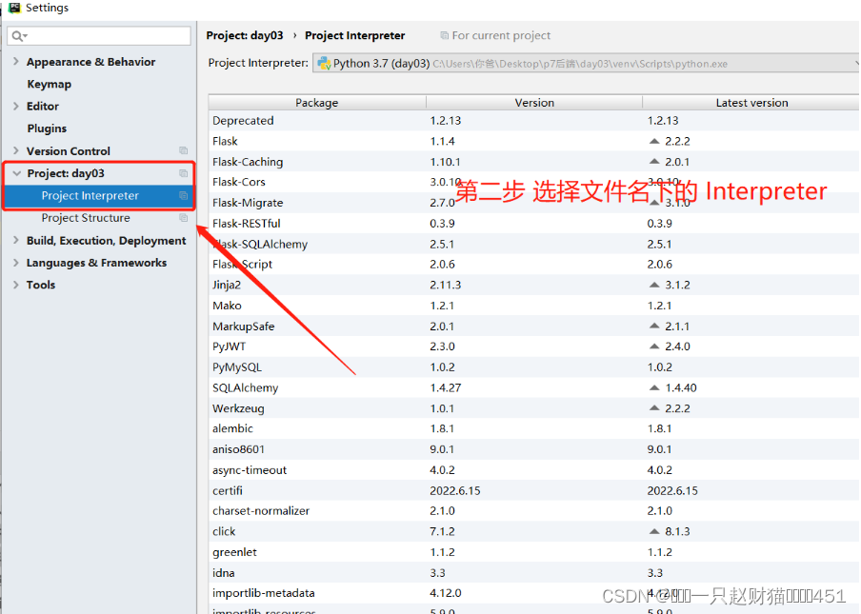Select Project Interpreter in the tree
This screenshot has width=861, height=614.
(99, 195)
